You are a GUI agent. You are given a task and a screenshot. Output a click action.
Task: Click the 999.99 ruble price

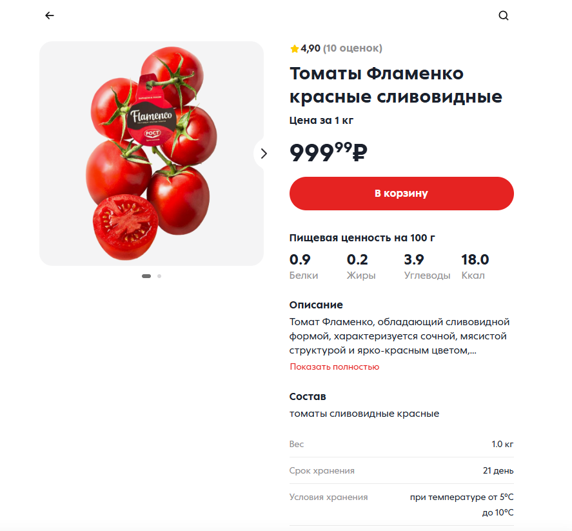tap(328, 152)
